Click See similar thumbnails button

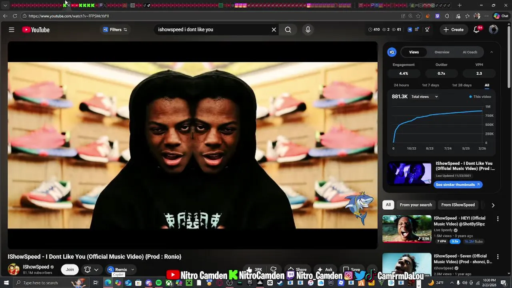click(458, 185)
